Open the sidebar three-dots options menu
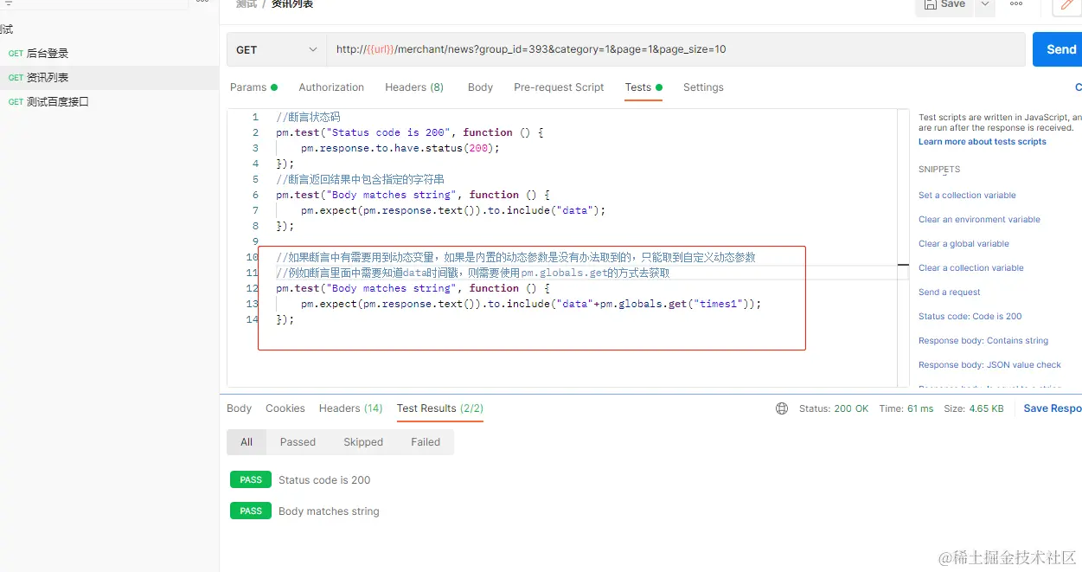Image resolution: width=1082 pixels, height=572 pixels. click(202, 3)
